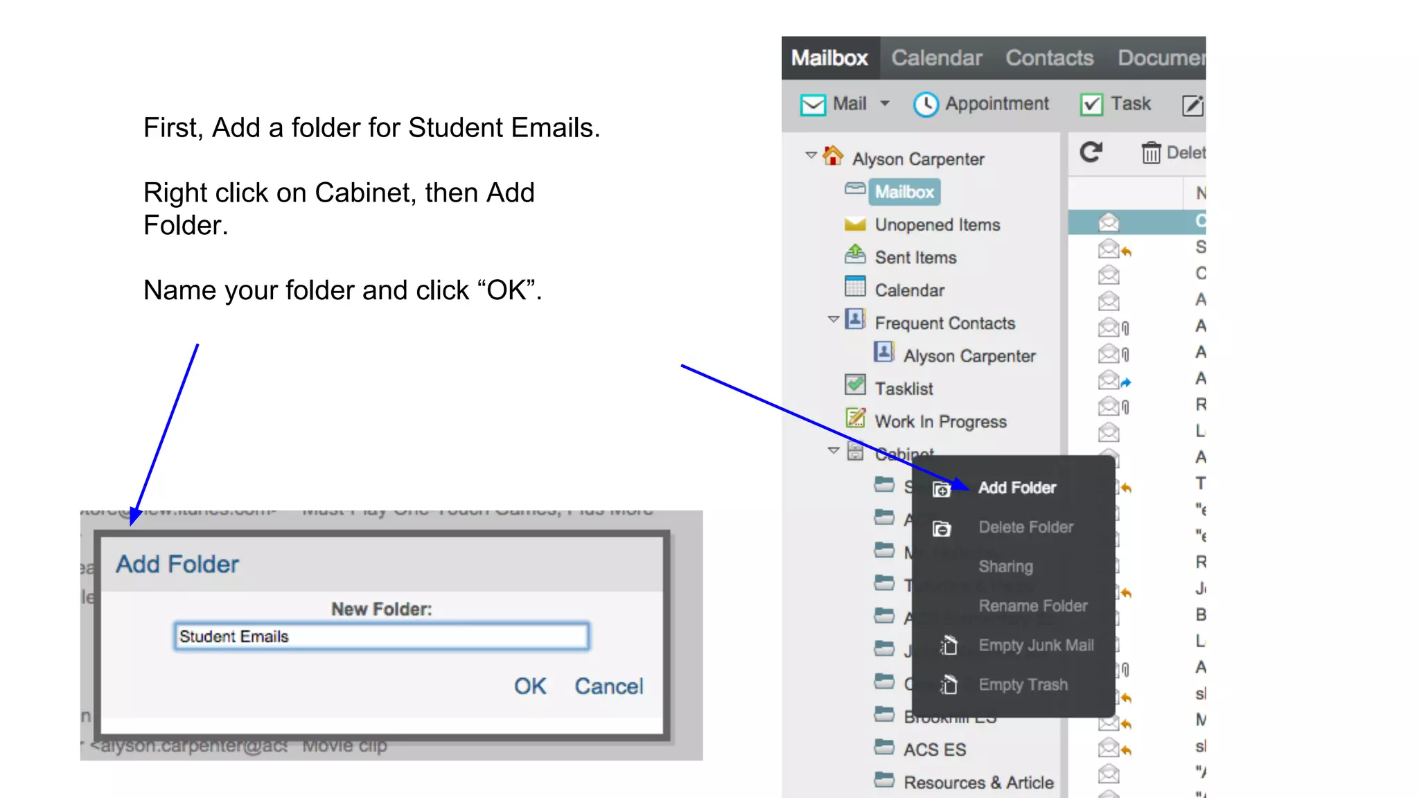Switch to the Calendar tab
The width and height of the screenshot is (1419, 798).
pos(936,58)
